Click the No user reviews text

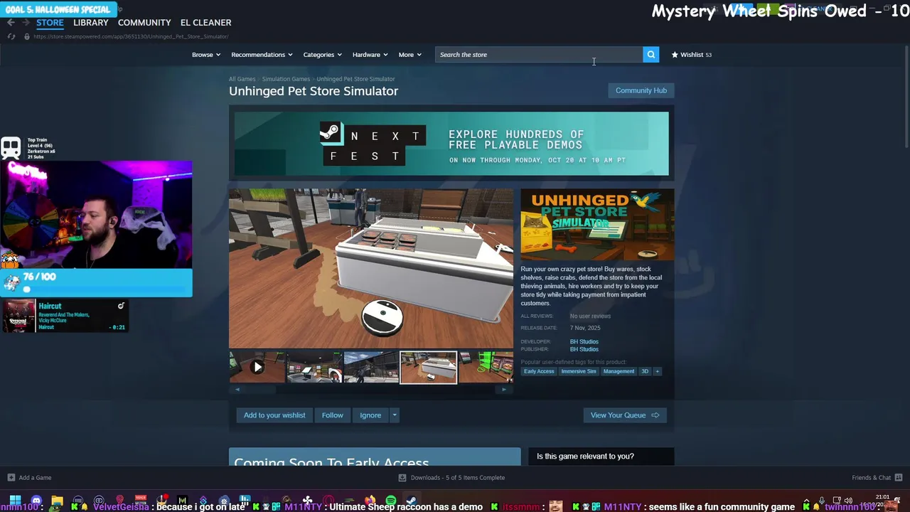(x=590, y=316)
